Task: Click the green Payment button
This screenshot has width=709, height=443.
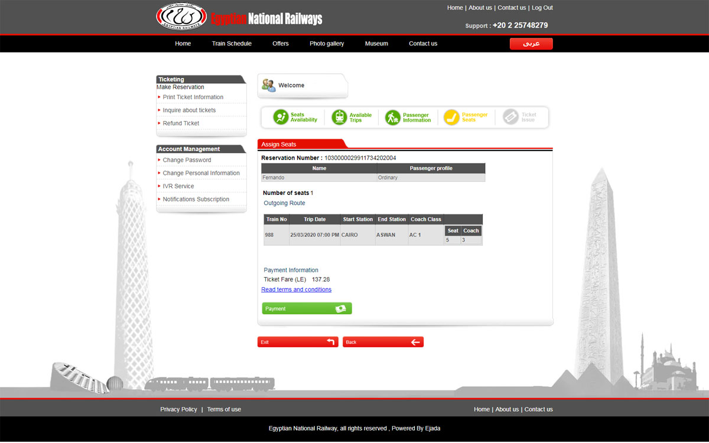Action: pos(307,308)
